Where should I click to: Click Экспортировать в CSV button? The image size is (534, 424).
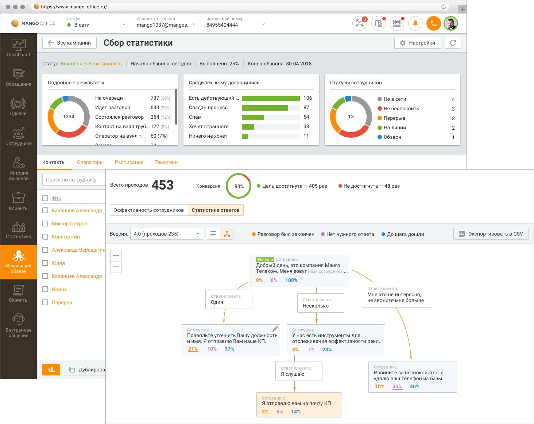tap(491, 234)
